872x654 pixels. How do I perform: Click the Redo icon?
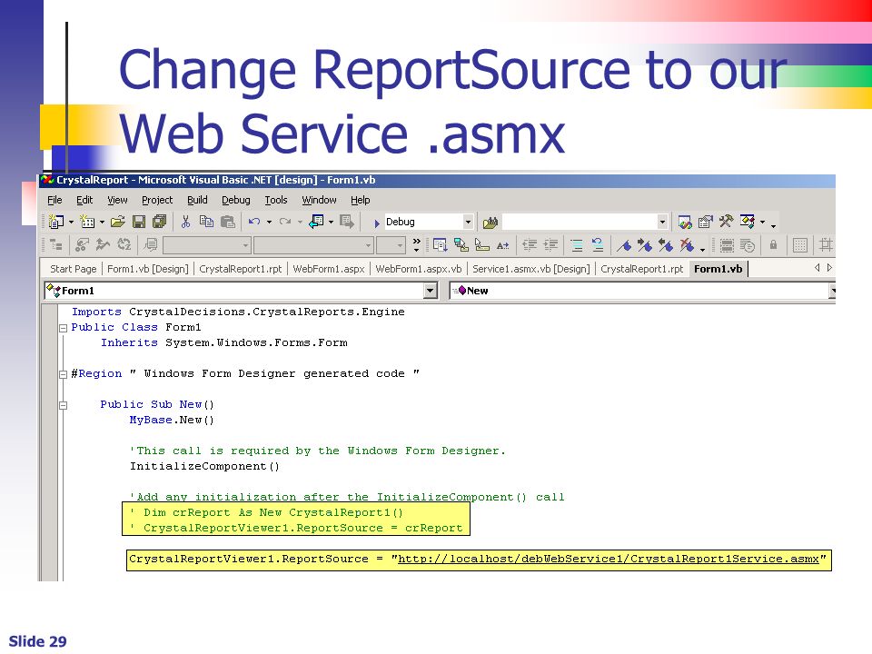(x=285, y=222)
